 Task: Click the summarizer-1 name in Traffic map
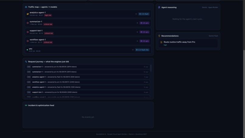pos(36,22)
